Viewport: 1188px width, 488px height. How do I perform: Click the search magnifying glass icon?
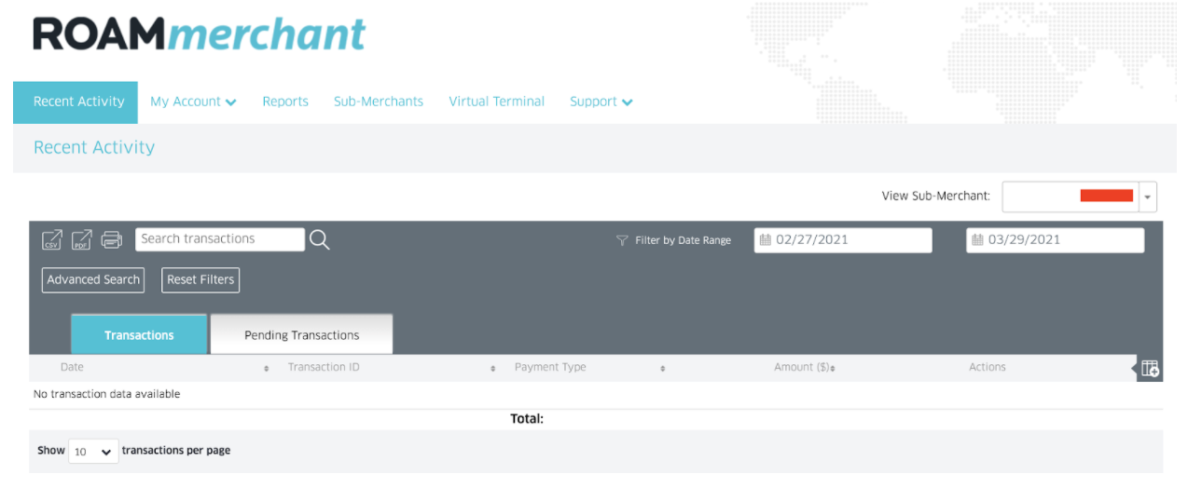[320, 239]
